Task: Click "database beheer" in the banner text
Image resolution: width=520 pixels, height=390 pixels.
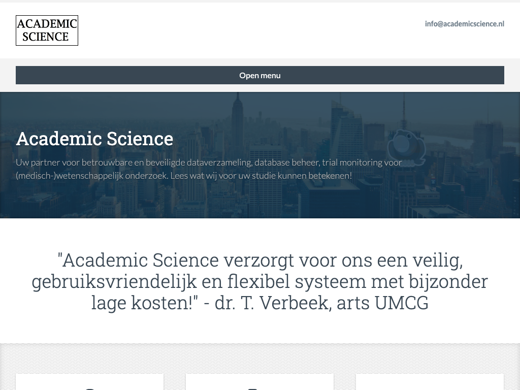Action: (285, 162)
